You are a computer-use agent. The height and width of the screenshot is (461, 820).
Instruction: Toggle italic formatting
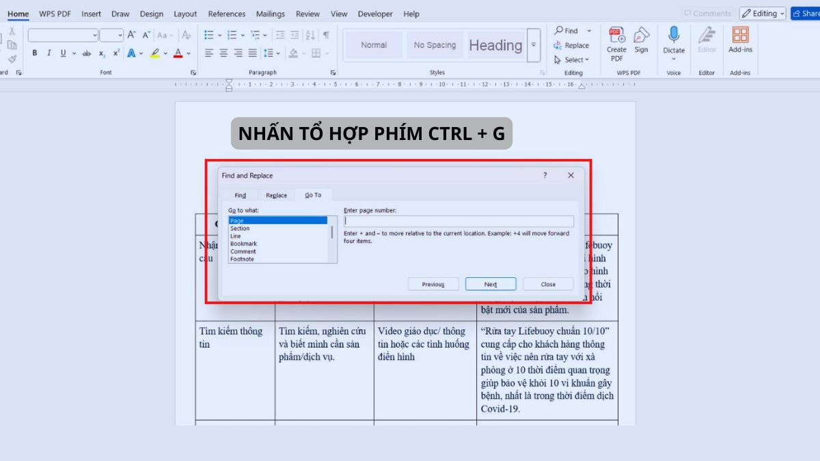coord(49,53)
